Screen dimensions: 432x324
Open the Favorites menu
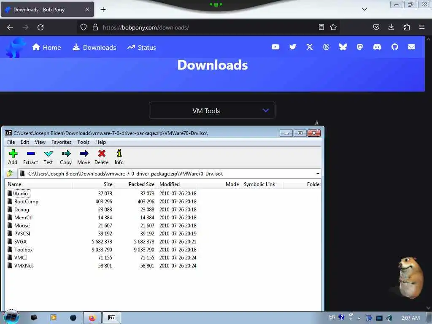62,142
